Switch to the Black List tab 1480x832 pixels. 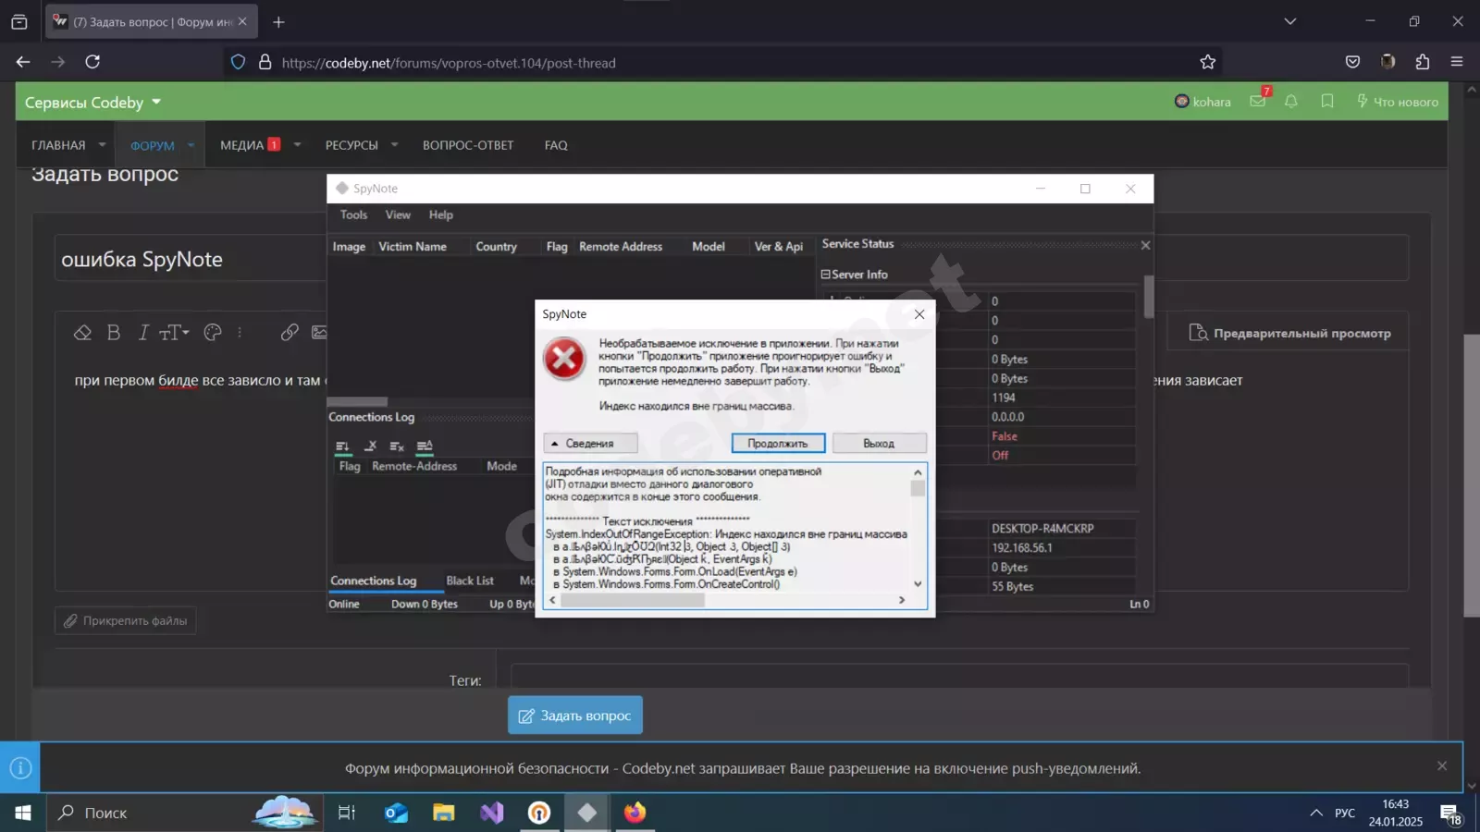470,581
